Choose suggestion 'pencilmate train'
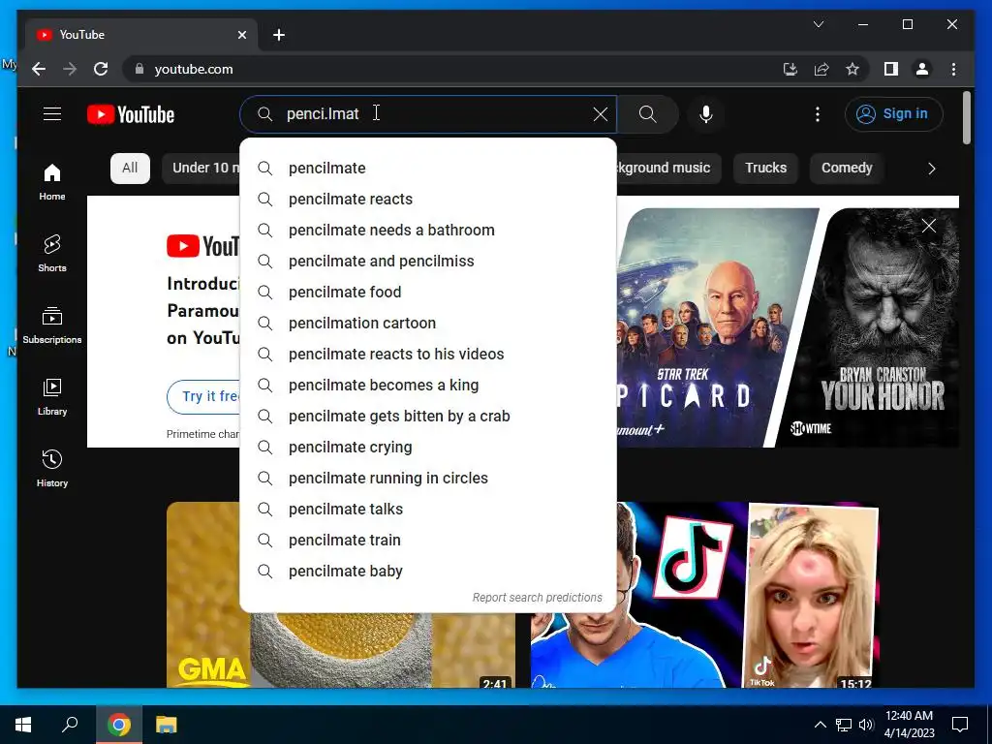Viewport: 992px width, 744px height. [x=428, y=540]
